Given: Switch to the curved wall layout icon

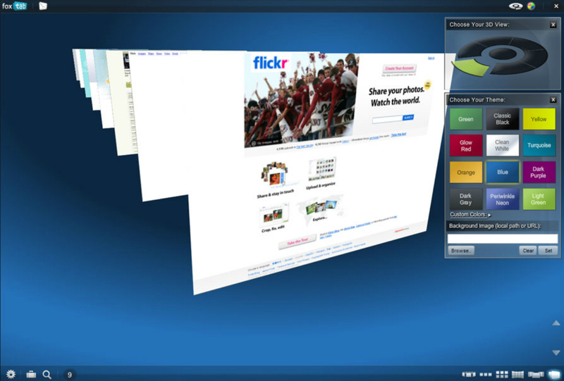Looking at the screenshot, I should click(517, 375).
